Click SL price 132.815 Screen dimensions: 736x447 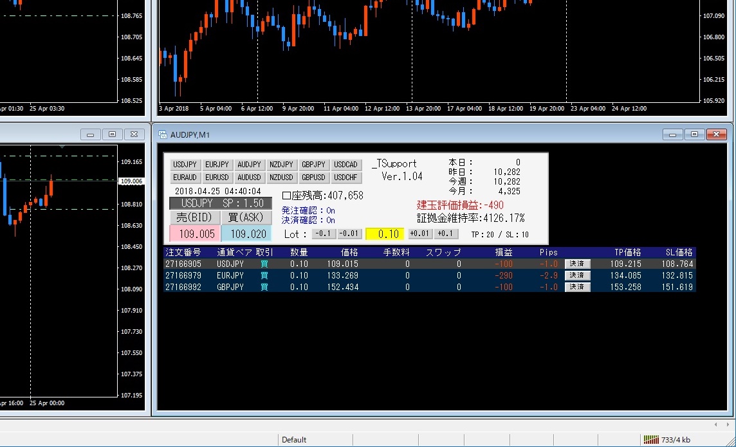[677, 275]
